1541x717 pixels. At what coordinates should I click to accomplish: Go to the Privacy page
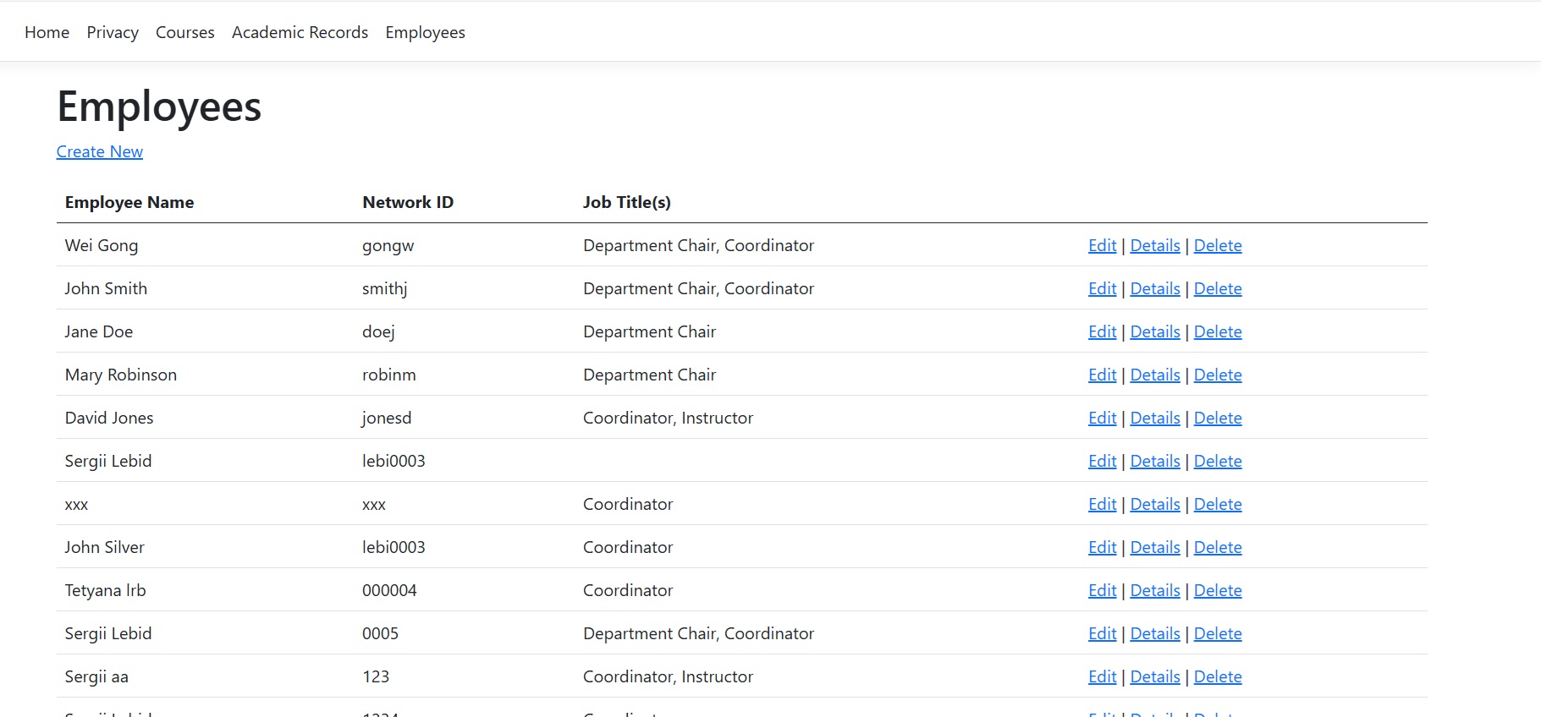113,32
